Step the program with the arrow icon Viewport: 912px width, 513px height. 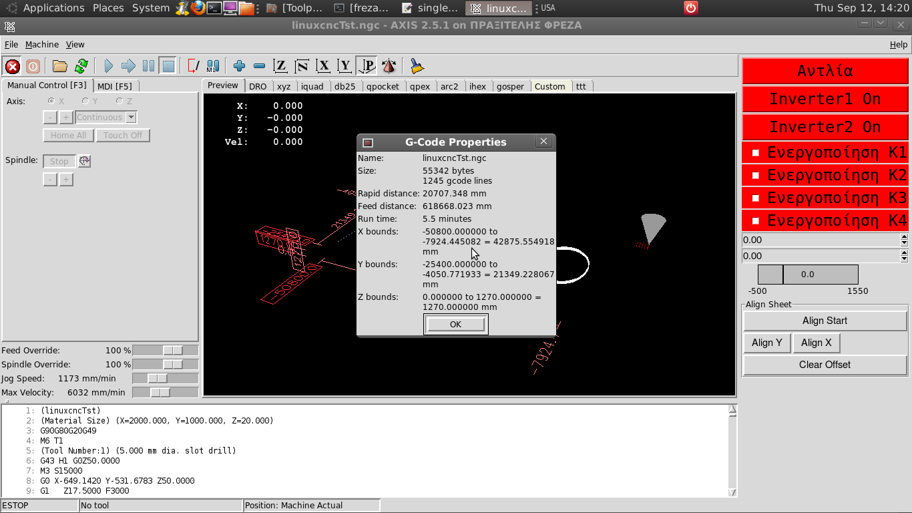pyautogui.click(x=129, y=66)
